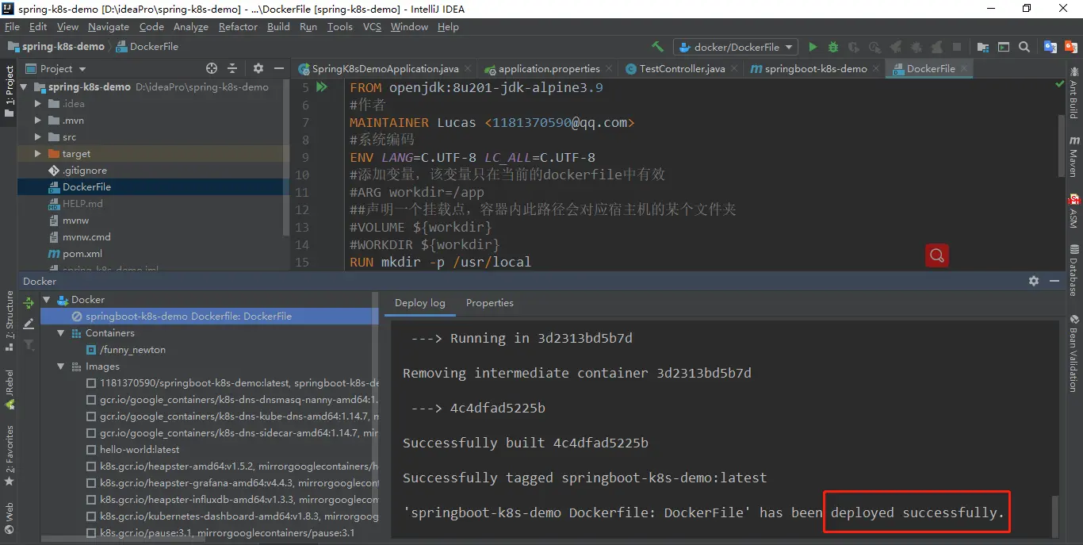Toggle the 1: Project tool window stripe

coord(9,92)
